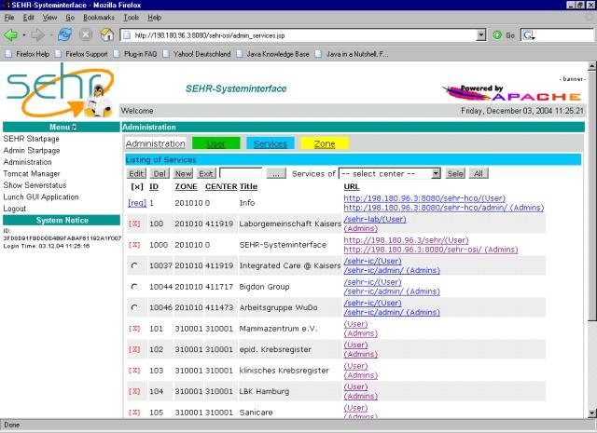Open the View menu
This screenshot has width=597, height=433.
(x=49, y=18)
